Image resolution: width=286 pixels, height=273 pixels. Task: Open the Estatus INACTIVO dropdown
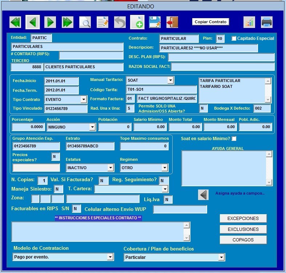110,168
